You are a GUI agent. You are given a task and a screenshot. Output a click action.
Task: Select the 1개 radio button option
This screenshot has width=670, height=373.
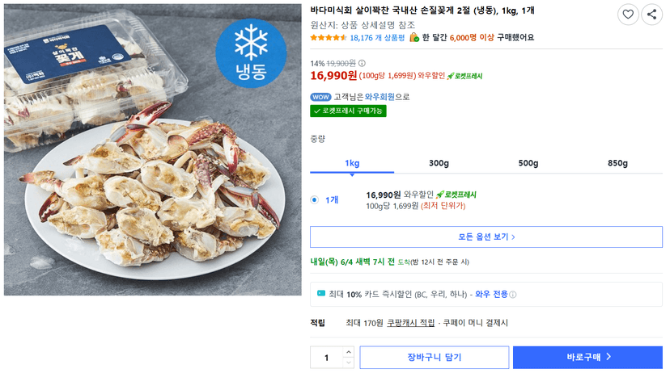click(x=315, y=199)
